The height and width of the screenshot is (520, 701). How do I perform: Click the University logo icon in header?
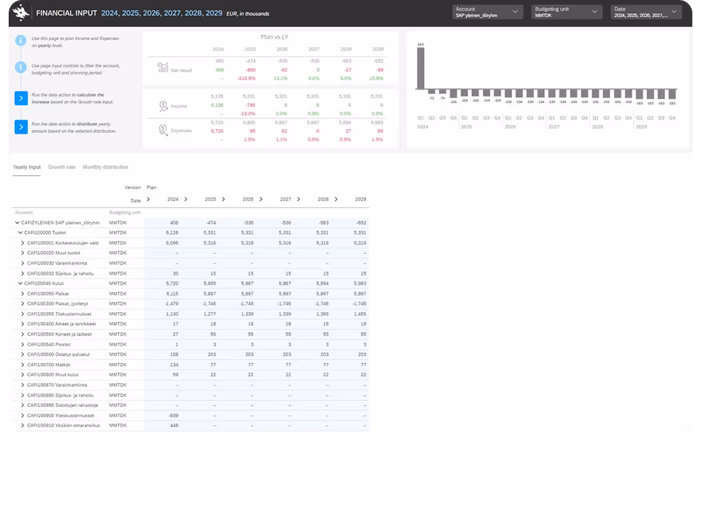coord(20,13)
